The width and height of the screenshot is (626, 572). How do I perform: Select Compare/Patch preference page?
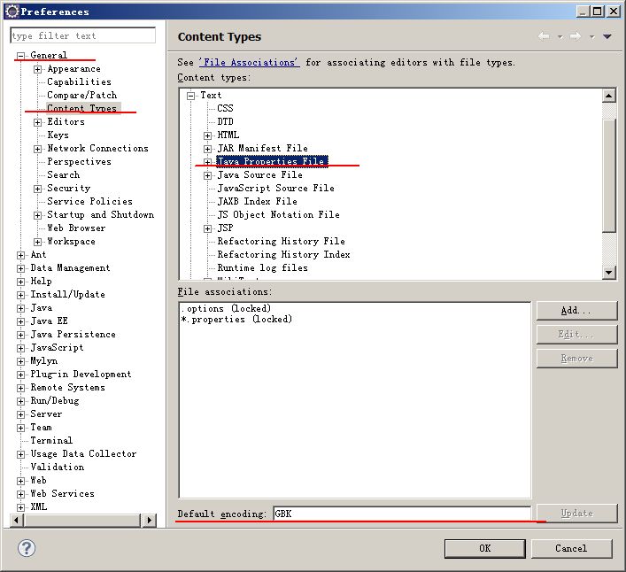click(x=81, y=95)
